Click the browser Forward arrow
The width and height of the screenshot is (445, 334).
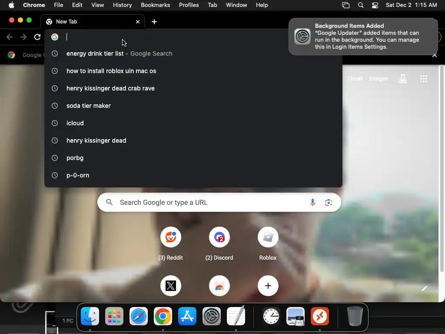(x=23, y=37)
